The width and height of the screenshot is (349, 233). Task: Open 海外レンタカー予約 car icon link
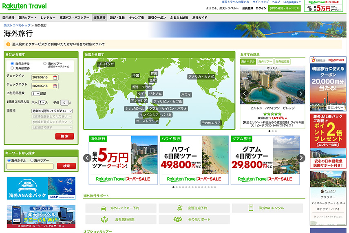click(104, 208)
